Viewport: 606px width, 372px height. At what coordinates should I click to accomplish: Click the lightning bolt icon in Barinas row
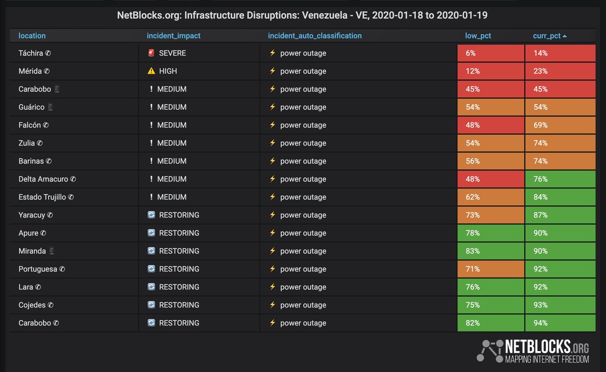(x=272, y=161)
